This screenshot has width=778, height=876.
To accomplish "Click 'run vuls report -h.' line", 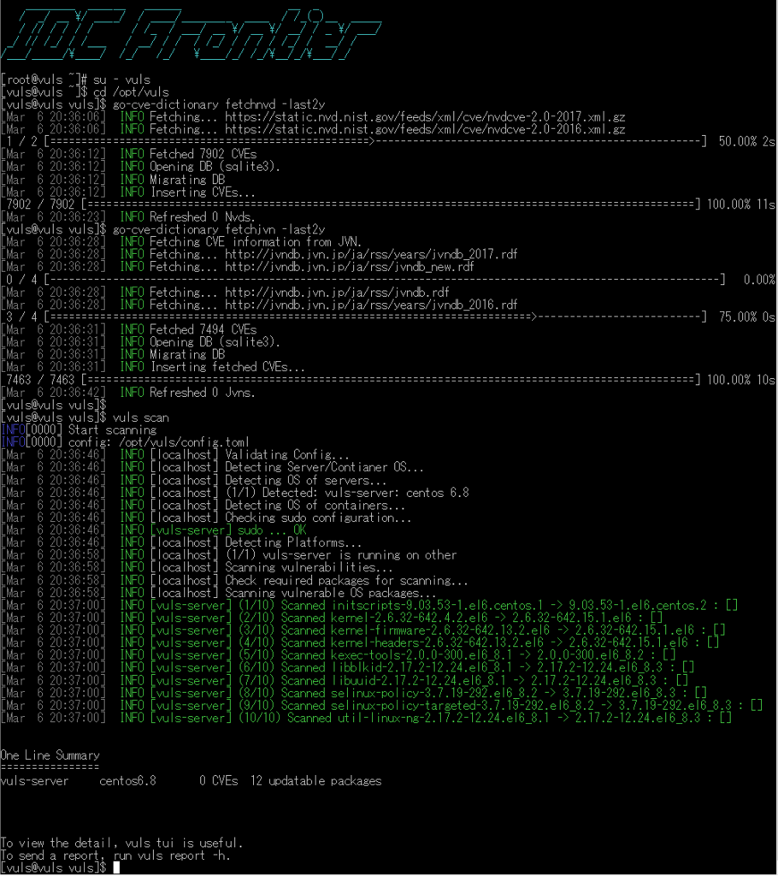I will (x=172, y=855).
